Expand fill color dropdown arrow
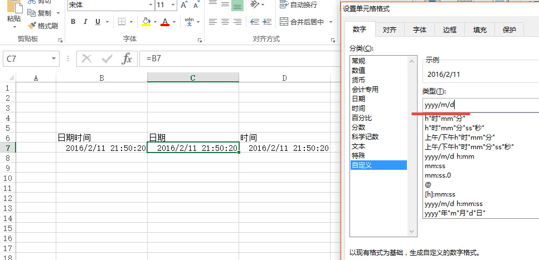This screenshot has height=260, width=539. [x=155, y=22]
